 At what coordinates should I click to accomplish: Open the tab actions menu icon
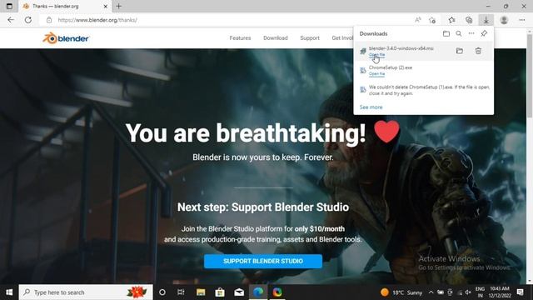coord(9,6)
